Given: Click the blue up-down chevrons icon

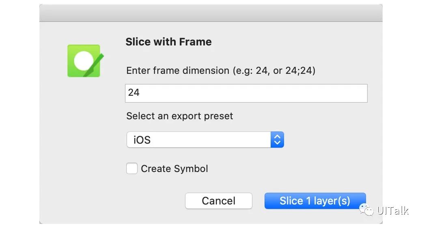Looking at the screenshot, I should (x=277, y=140).
